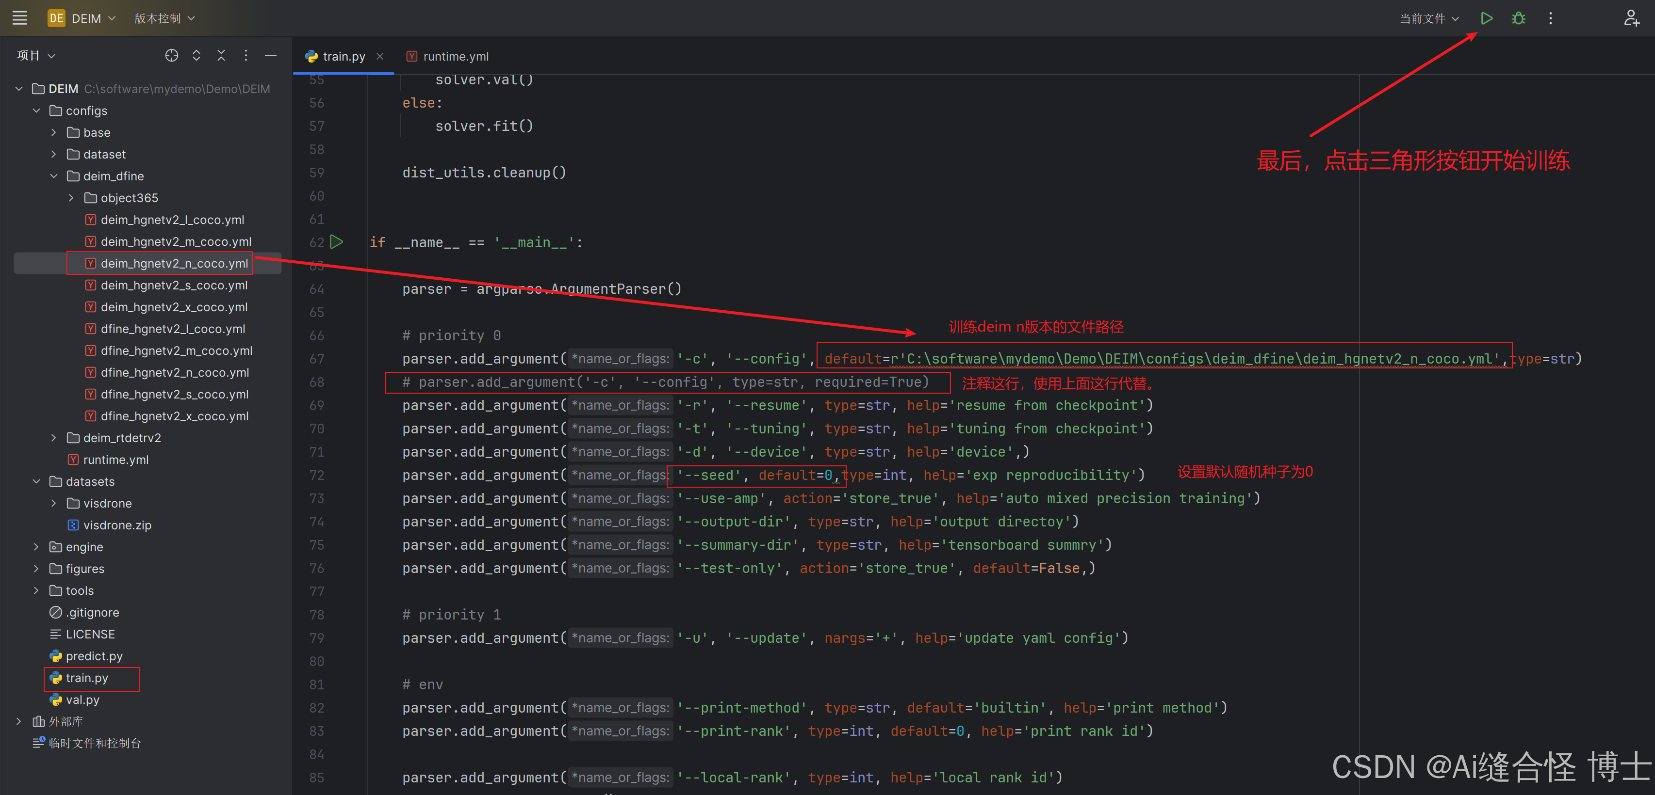Viewport: 1655px width, 795px height.
Task: Click the Debug bug icon
Action: point(1518,18)
